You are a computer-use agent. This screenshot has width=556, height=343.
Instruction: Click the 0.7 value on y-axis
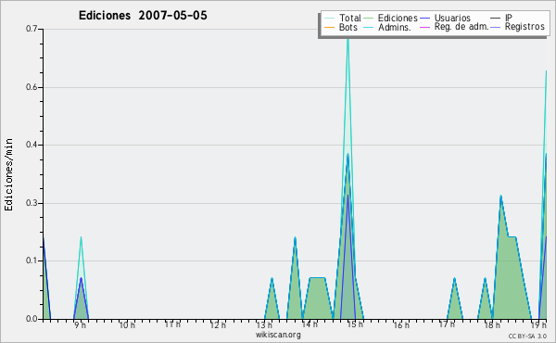pos(32,29)
